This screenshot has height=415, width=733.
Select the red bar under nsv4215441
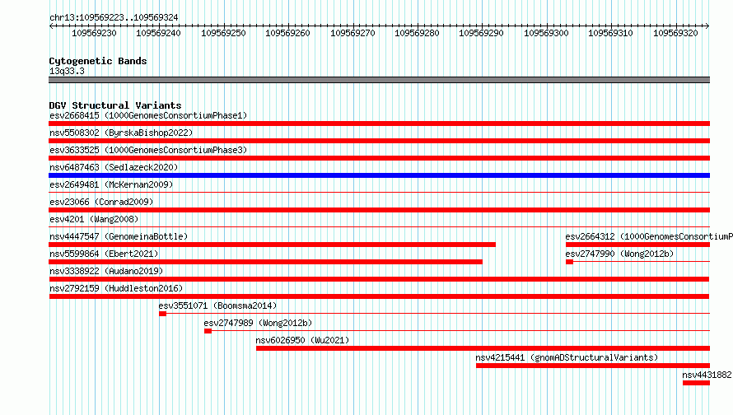click(593, 366)
